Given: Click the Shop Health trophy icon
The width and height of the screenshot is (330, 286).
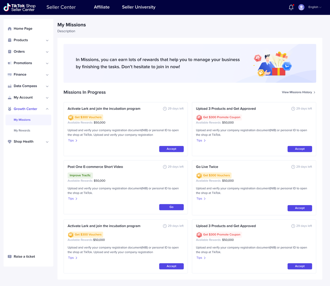Looking at the screenshot, I should pyautogui.click(x=10, y=142).
